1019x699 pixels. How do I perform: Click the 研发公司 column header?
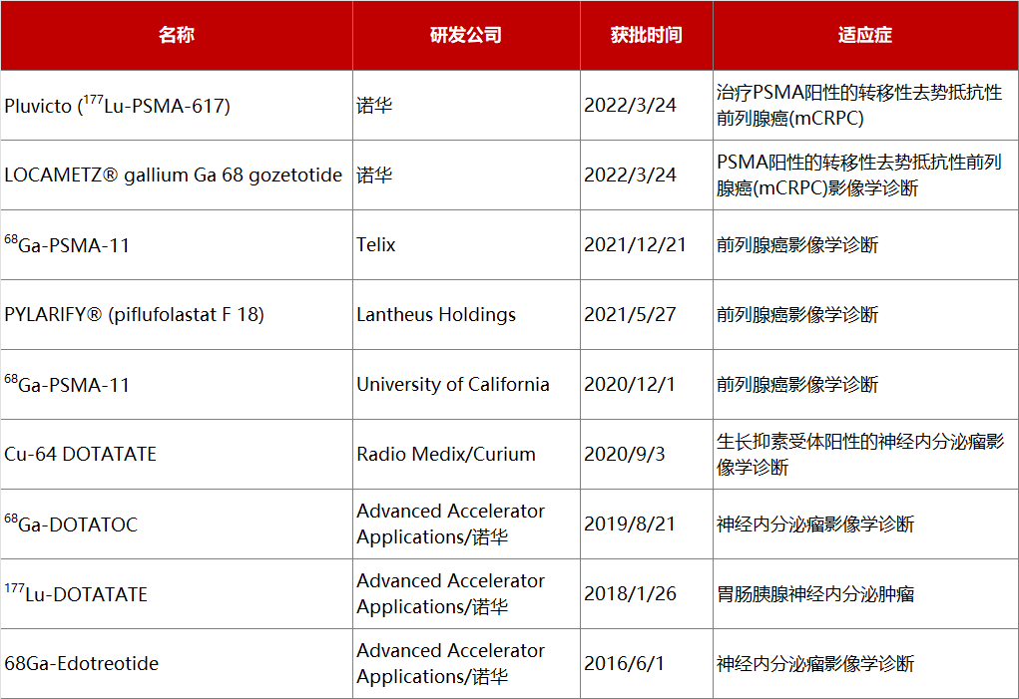coord(466,35)
